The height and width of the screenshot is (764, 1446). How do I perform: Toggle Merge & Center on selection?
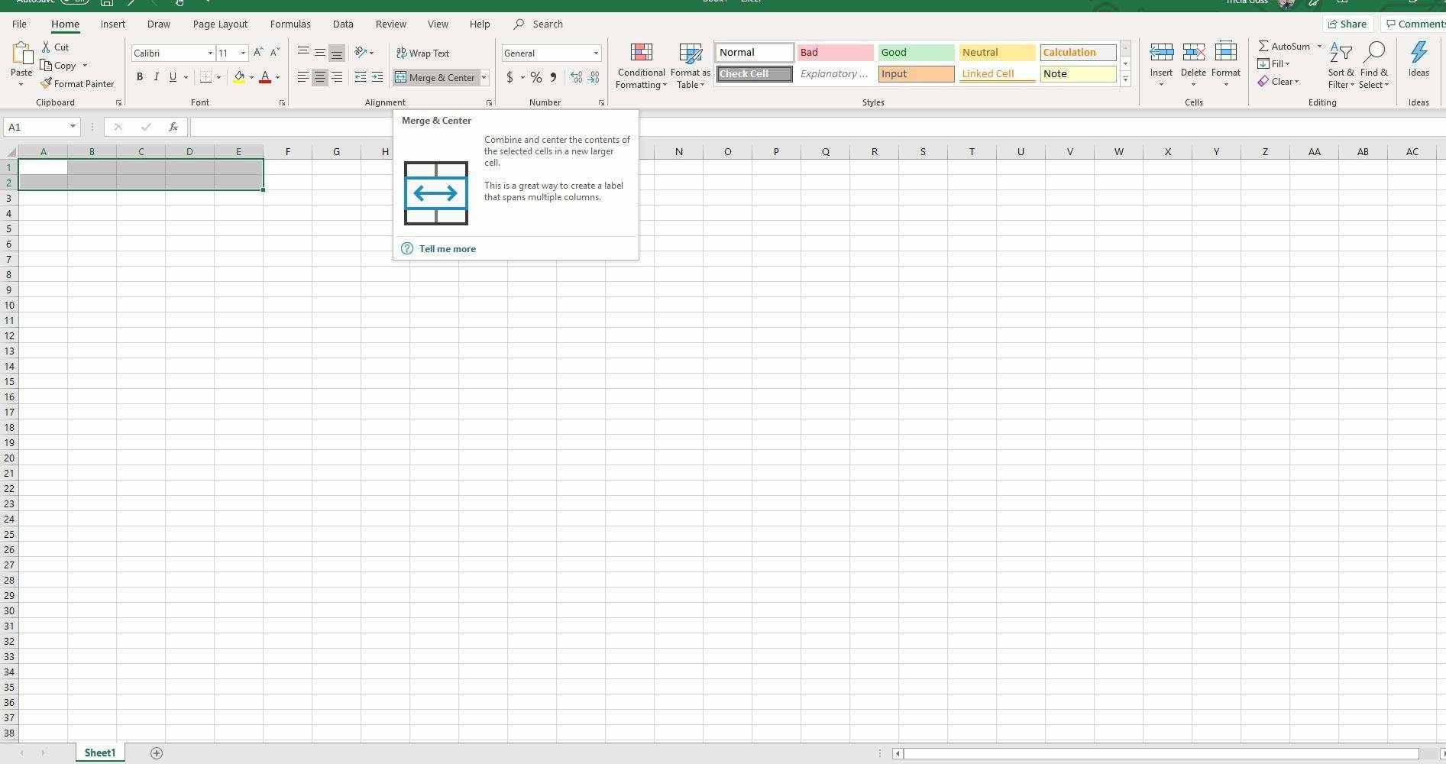[x=435, y=77]
